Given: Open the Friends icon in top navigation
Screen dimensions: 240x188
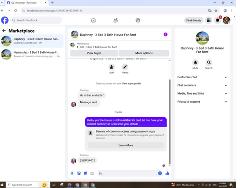Looking at the screenshot, I should click(x=116, y=20).
